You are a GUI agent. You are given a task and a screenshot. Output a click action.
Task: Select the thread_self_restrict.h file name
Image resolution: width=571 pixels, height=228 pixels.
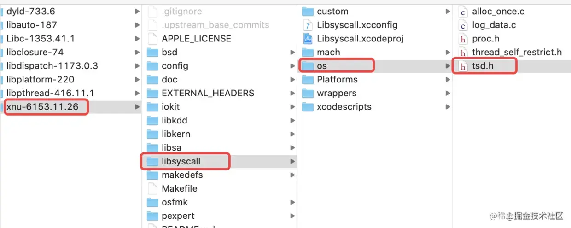point(517,53)
